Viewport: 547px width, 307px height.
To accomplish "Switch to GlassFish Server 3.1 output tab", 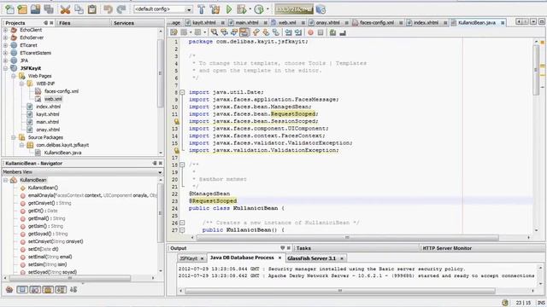I will click(x=311, y=258).
